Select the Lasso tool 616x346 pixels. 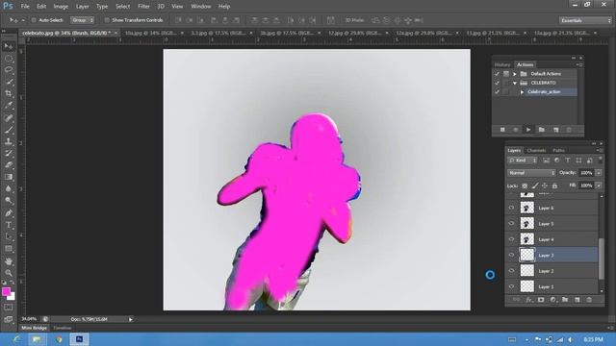point(9,70)
